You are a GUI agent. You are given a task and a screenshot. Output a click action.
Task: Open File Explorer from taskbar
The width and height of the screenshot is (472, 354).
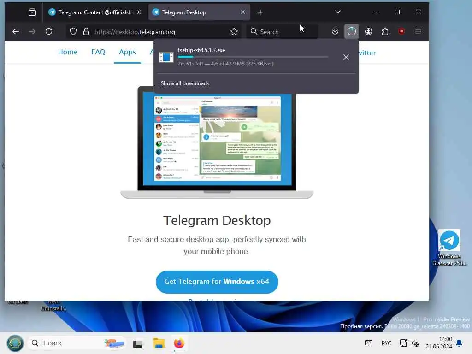159,343
